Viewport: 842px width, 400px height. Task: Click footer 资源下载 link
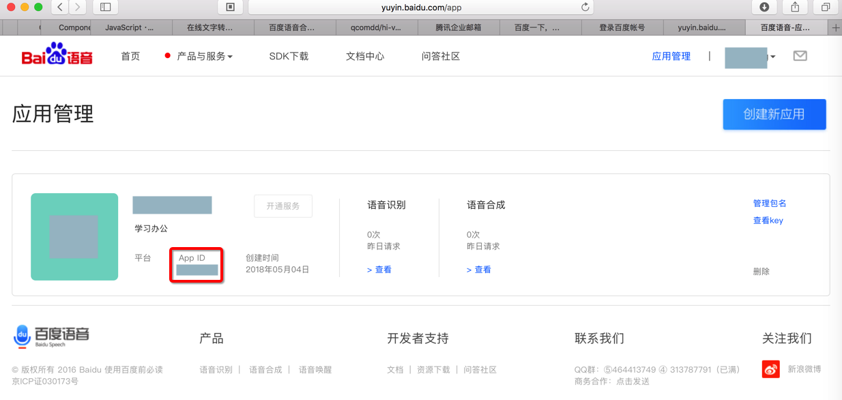(433, 369)
